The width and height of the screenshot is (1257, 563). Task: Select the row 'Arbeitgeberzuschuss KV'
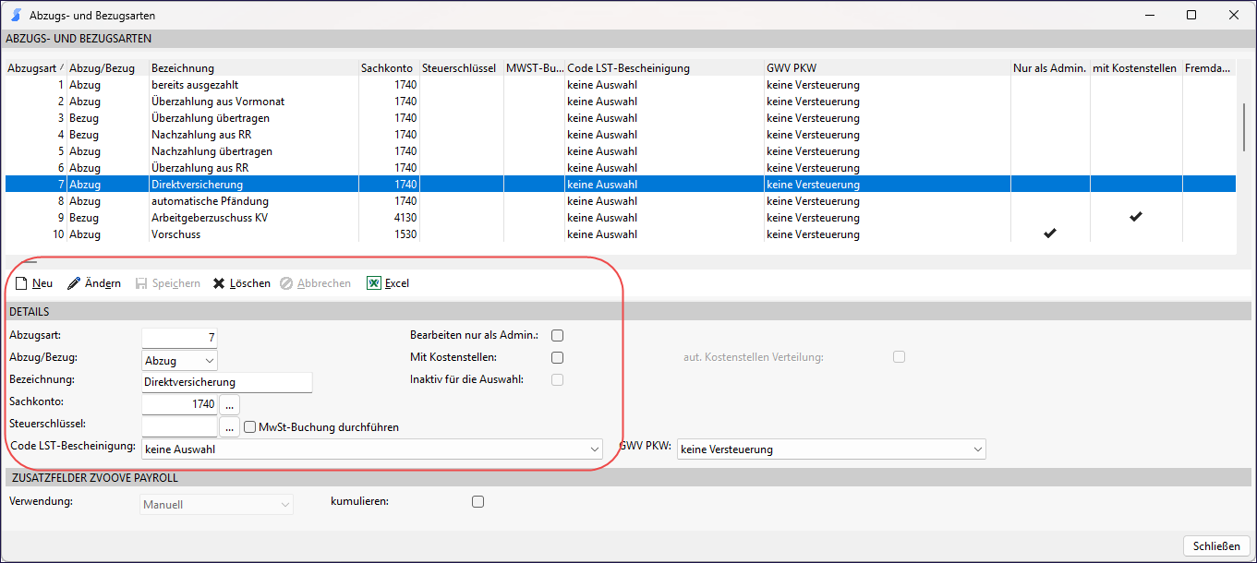click(621, 218)
